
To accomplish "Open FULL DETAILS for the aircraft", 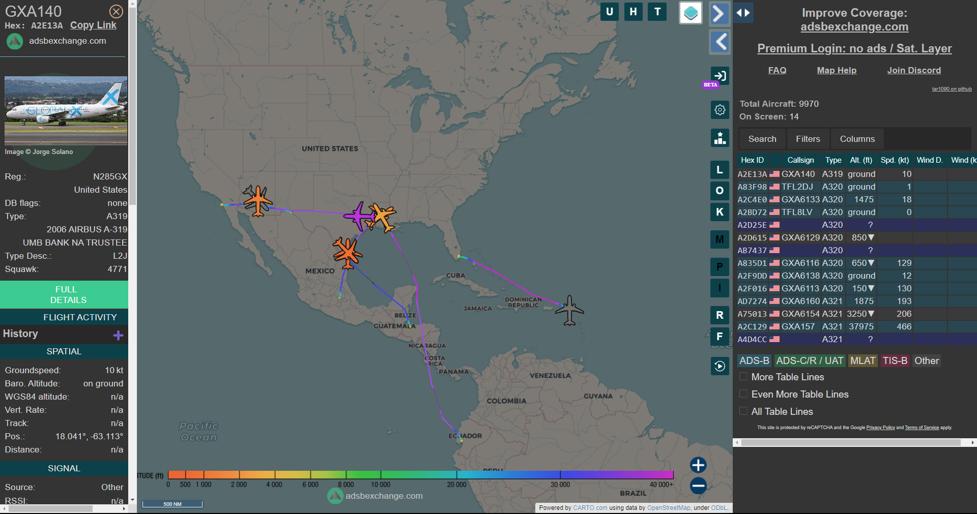I will coord(64,294).
